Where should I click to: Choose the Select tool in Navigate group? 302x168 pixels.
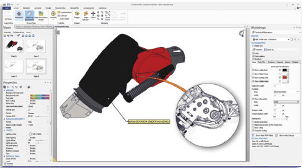[93, 15]
